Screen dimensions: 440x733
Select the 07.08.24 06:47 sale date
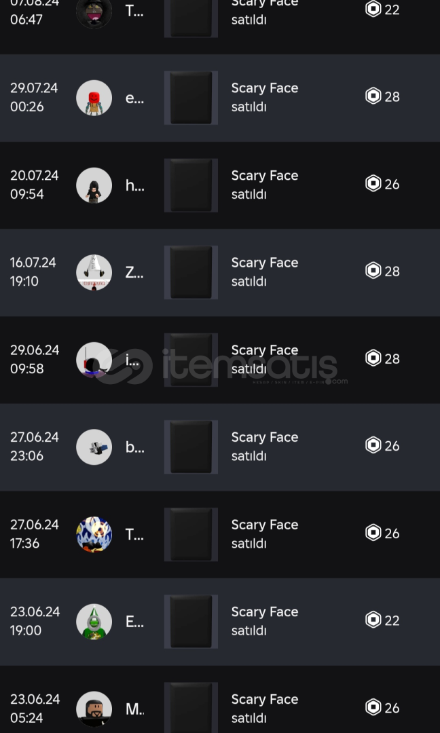pos(34,11)
